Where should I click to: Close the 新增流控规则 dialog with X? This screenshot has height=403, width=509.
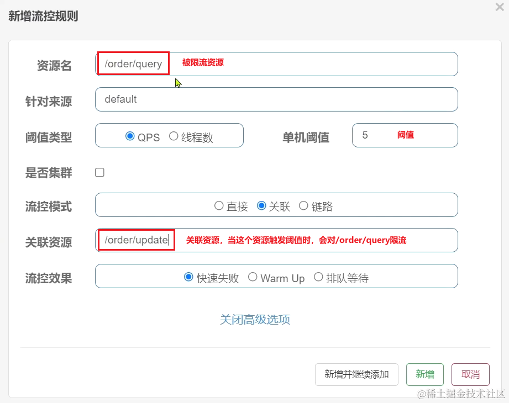click(500, 7)
